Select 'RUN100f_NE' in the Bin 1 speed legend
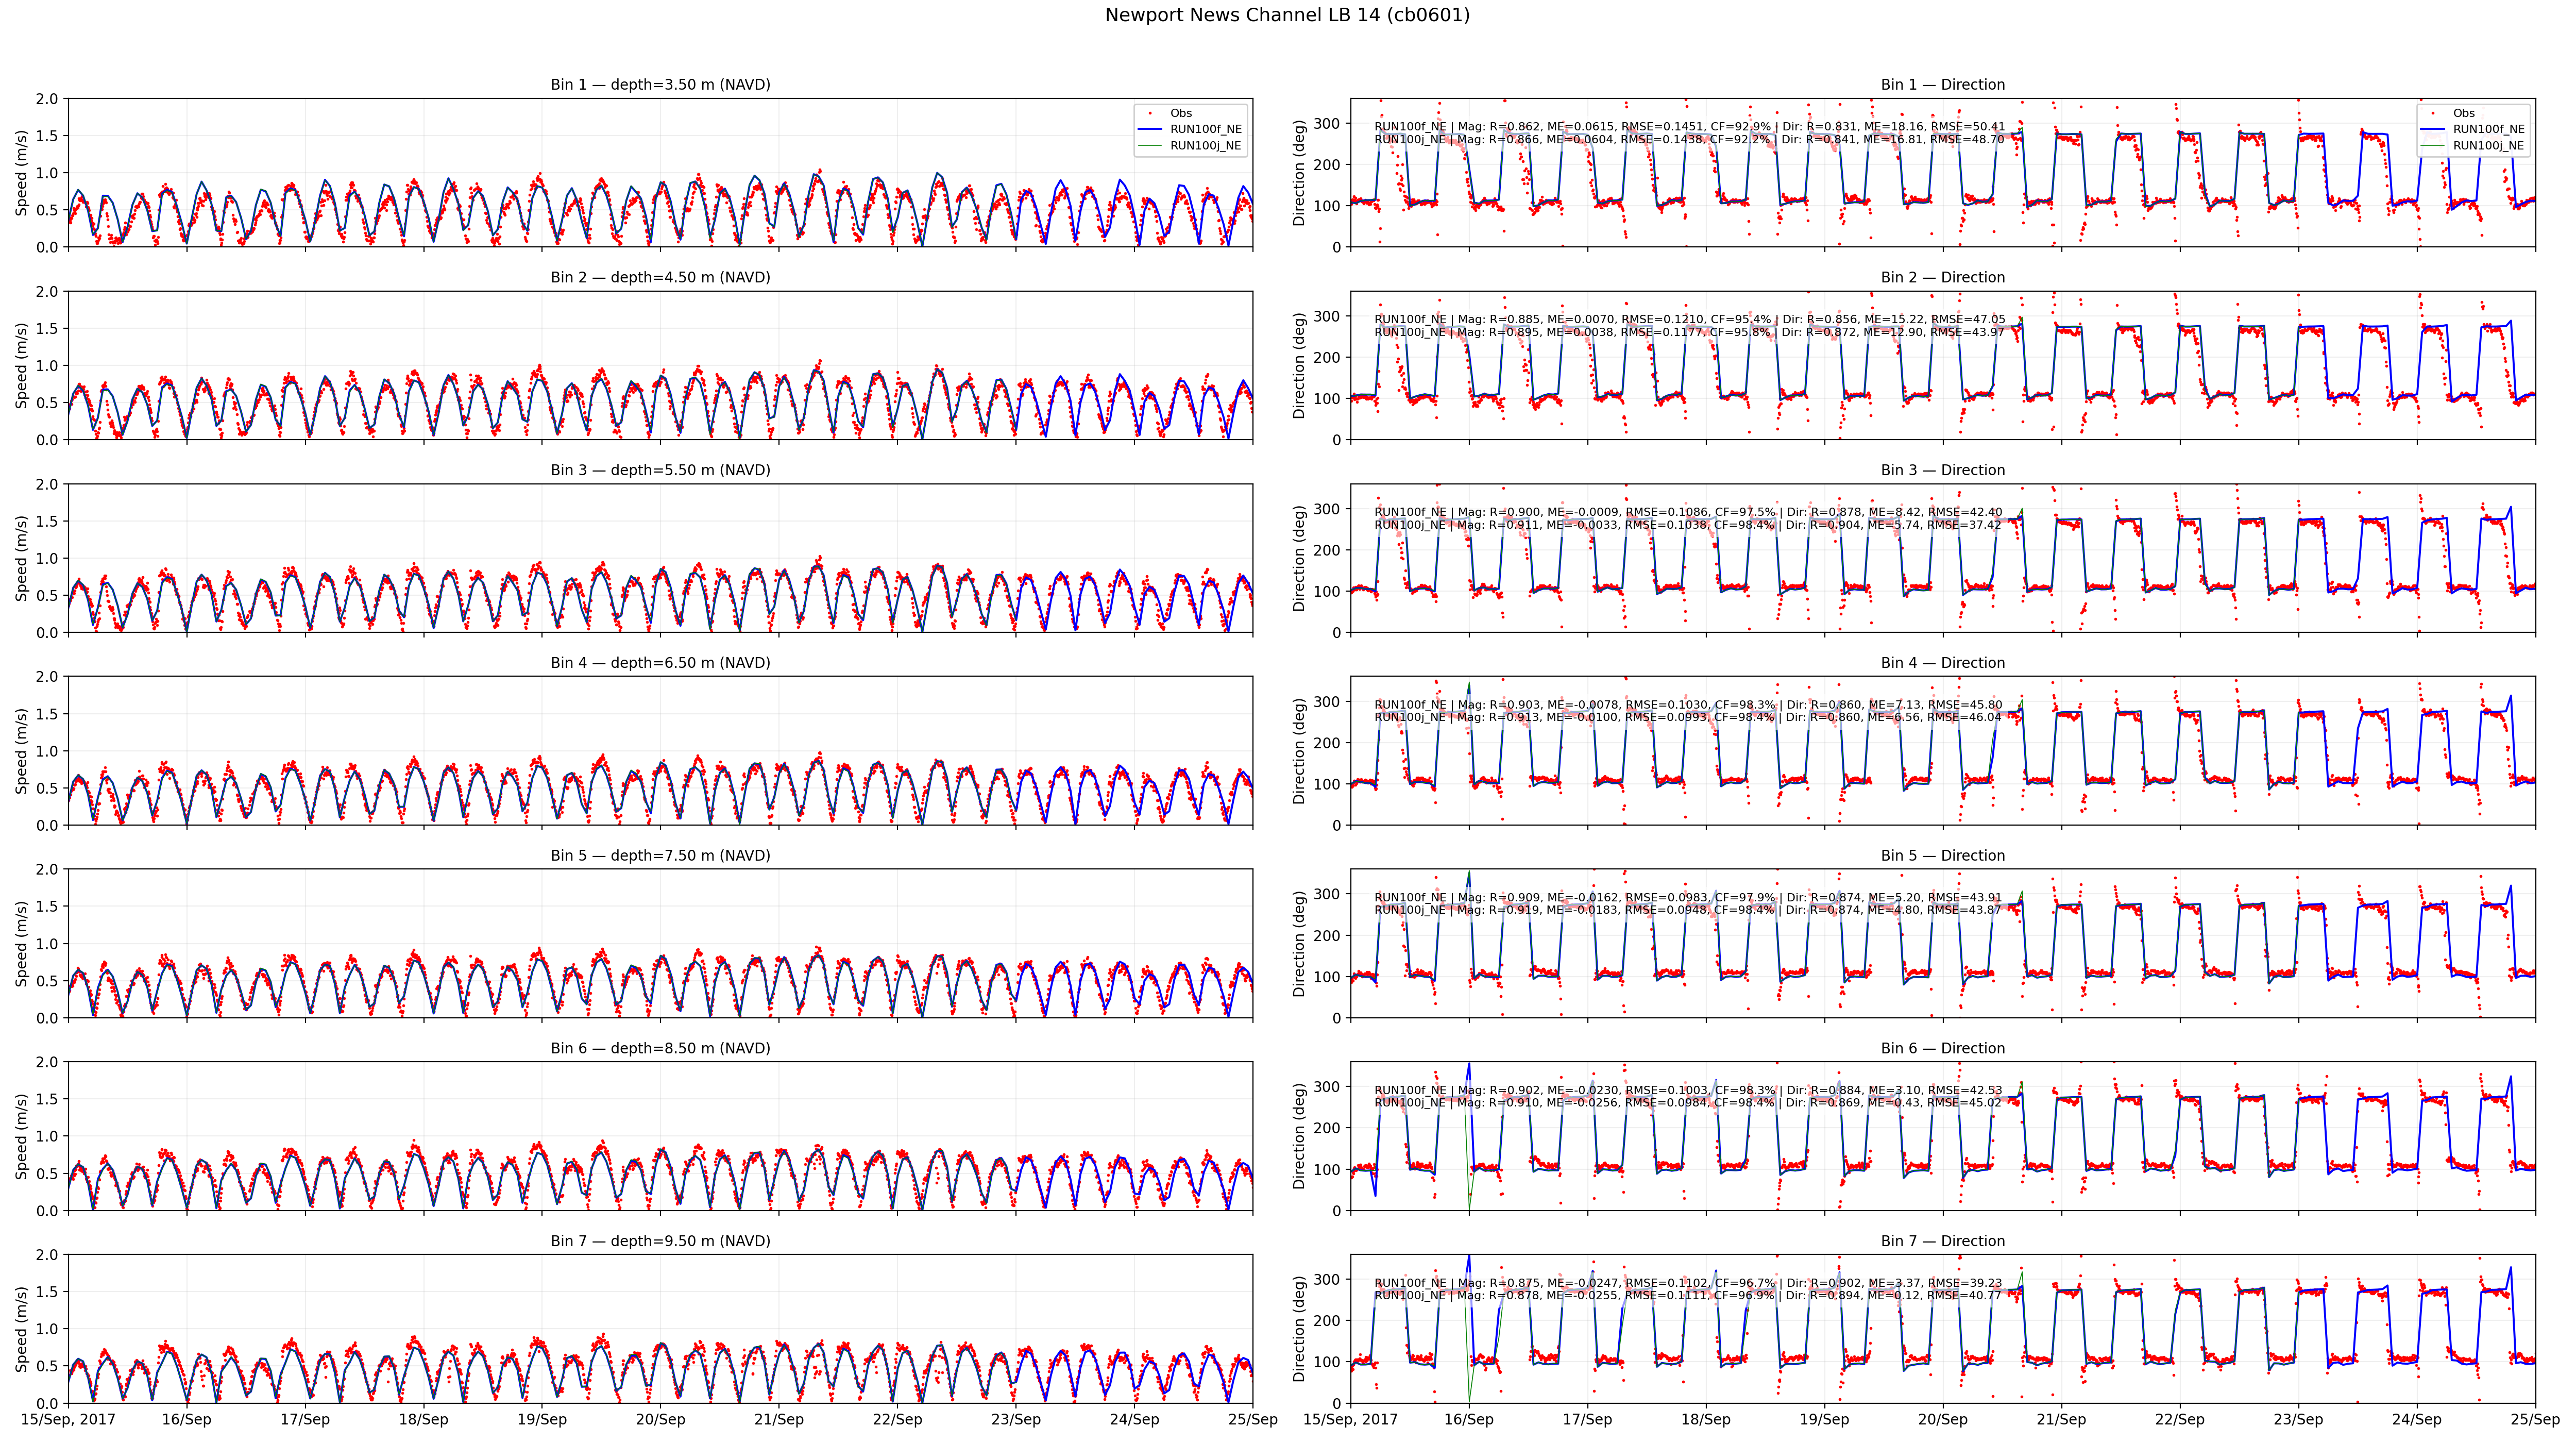Screen dimensions: 2576x1443 [1206, 129]
